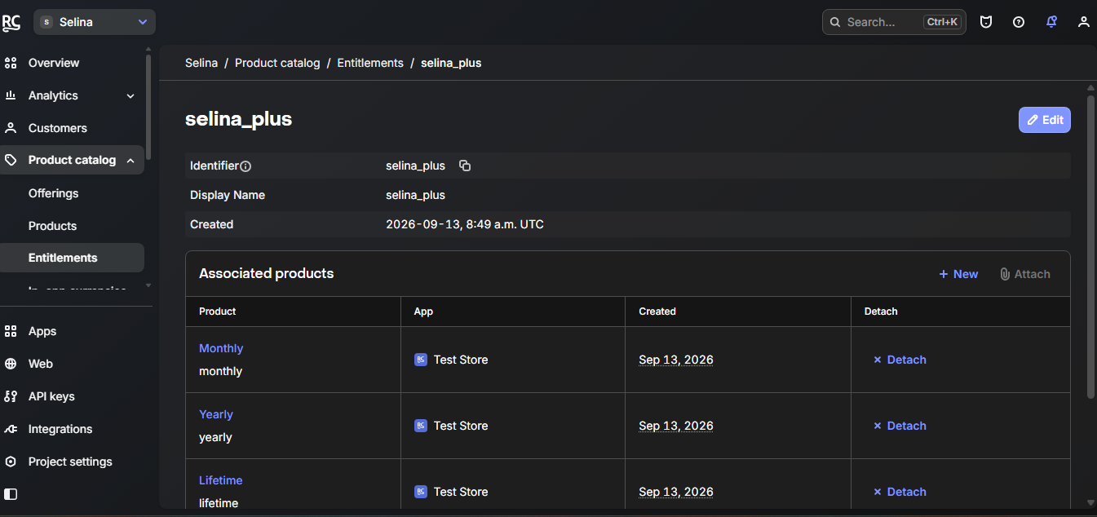Viewport: 1097px width, 517px height.
Task: Expand the Analytics chevron
Action: click(x=130, y=96)
